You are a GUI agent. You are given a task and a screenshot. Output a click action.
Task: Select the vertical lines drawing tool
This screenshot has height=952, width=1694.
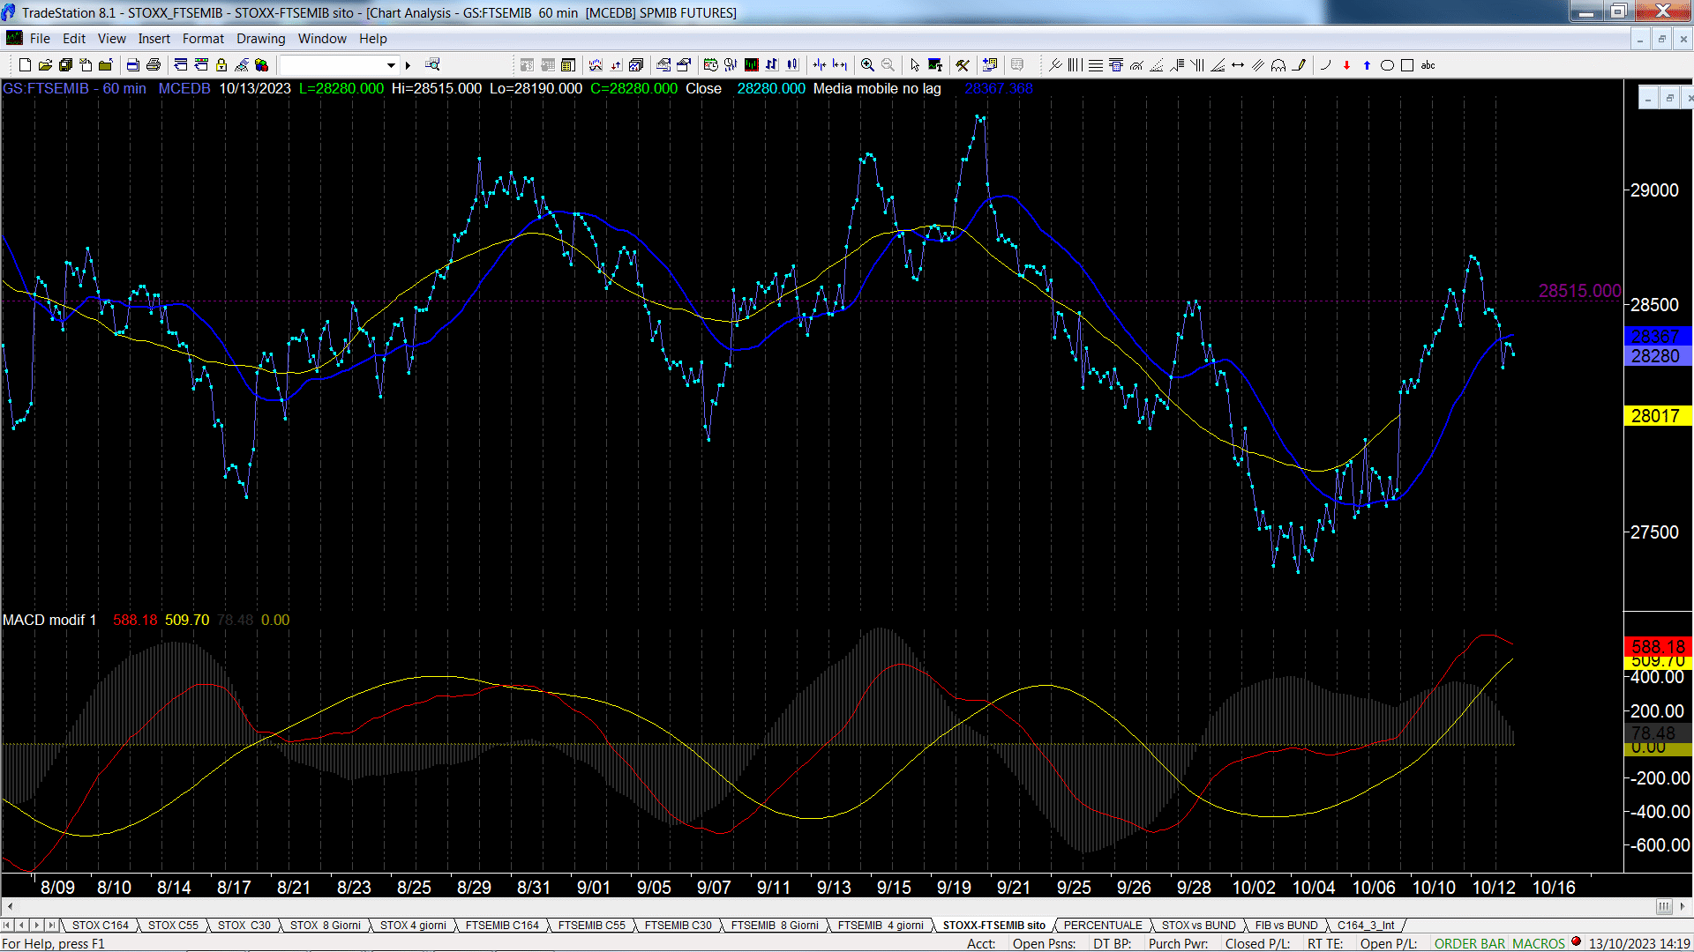pos(1075,65)
